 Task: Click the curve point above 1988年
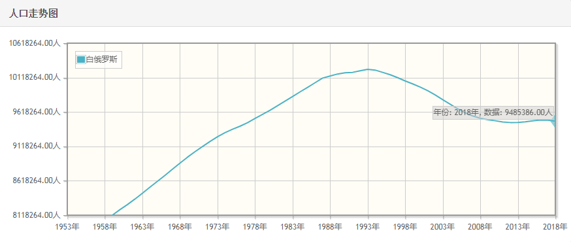tap(331, 76)
